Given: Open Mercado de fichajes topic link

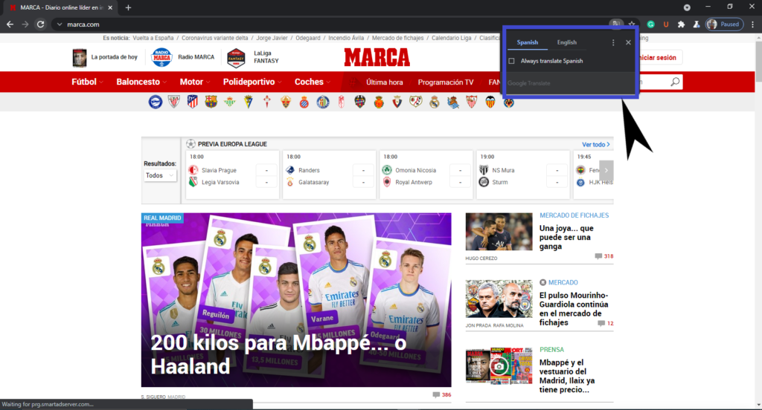Looking at the screenshot, I should click(397, 38).
